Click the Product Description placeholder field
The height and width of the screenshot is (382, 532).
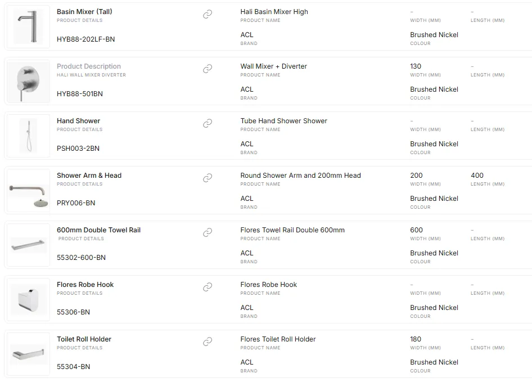click(89, 66)
